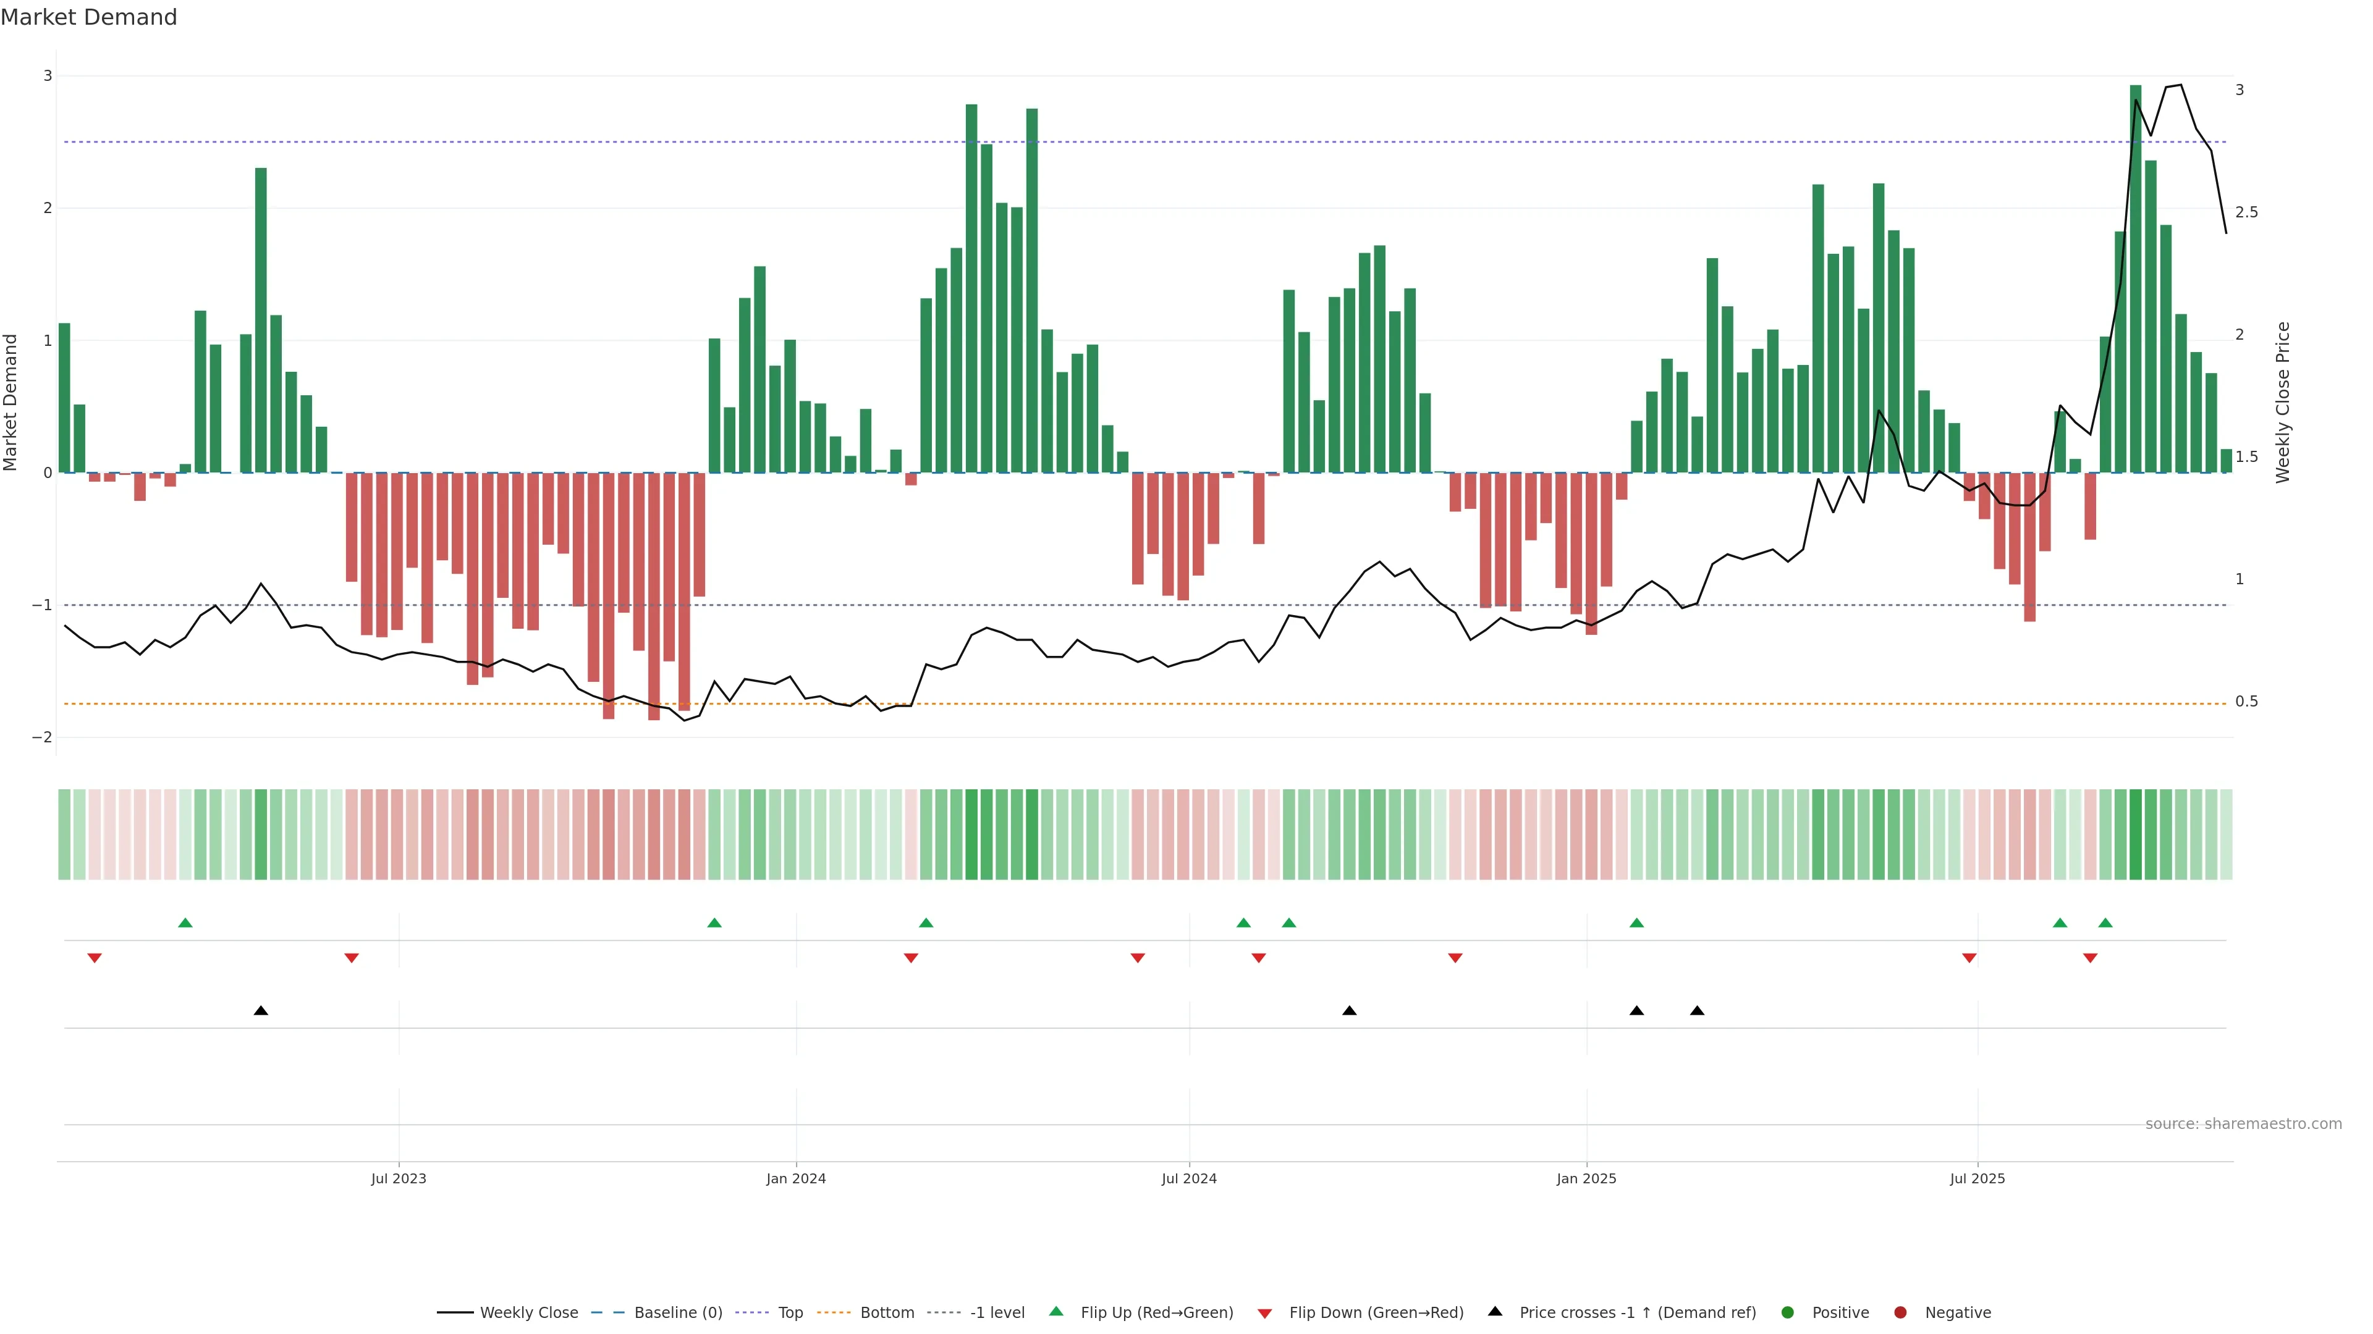This screenshot has height=1334, width=2373.
Task: Click black Price crosses -1 legend triangle
Action: coord(1495,1311)
